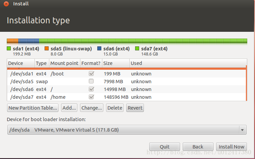Click the green sda7 legend color square
Viewport: 255px width, 159px height.
(x=137, y=49)
